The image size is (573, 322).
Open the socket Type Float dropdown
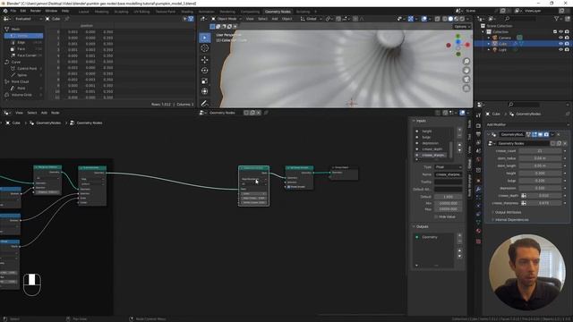click(448, 167)
